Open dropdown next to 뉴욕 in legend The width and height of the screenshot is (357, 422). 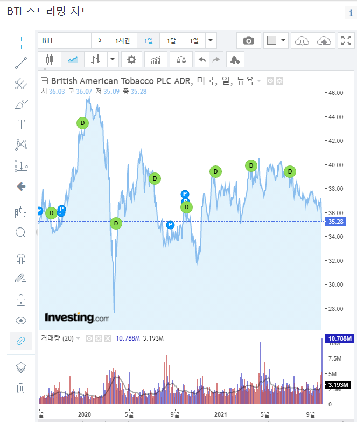[259, 81]
